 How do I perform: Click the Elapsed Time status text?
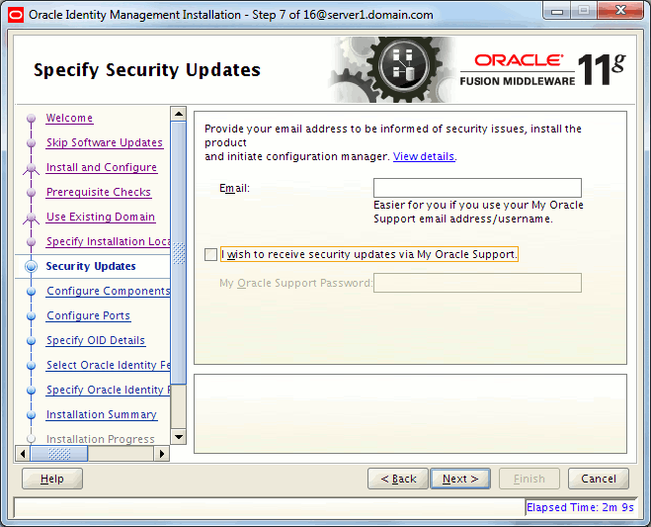coord(580,507)
